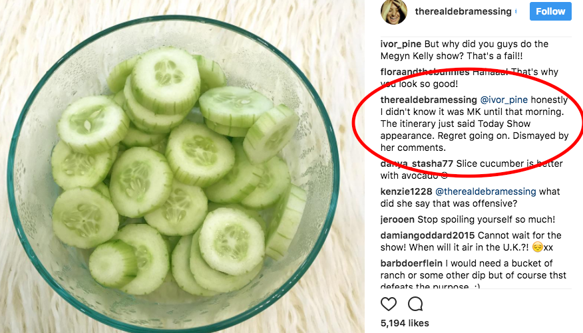Open therealdebramessing's profile picture avatar
Screen dimensions: 583x333
(393, 12)
